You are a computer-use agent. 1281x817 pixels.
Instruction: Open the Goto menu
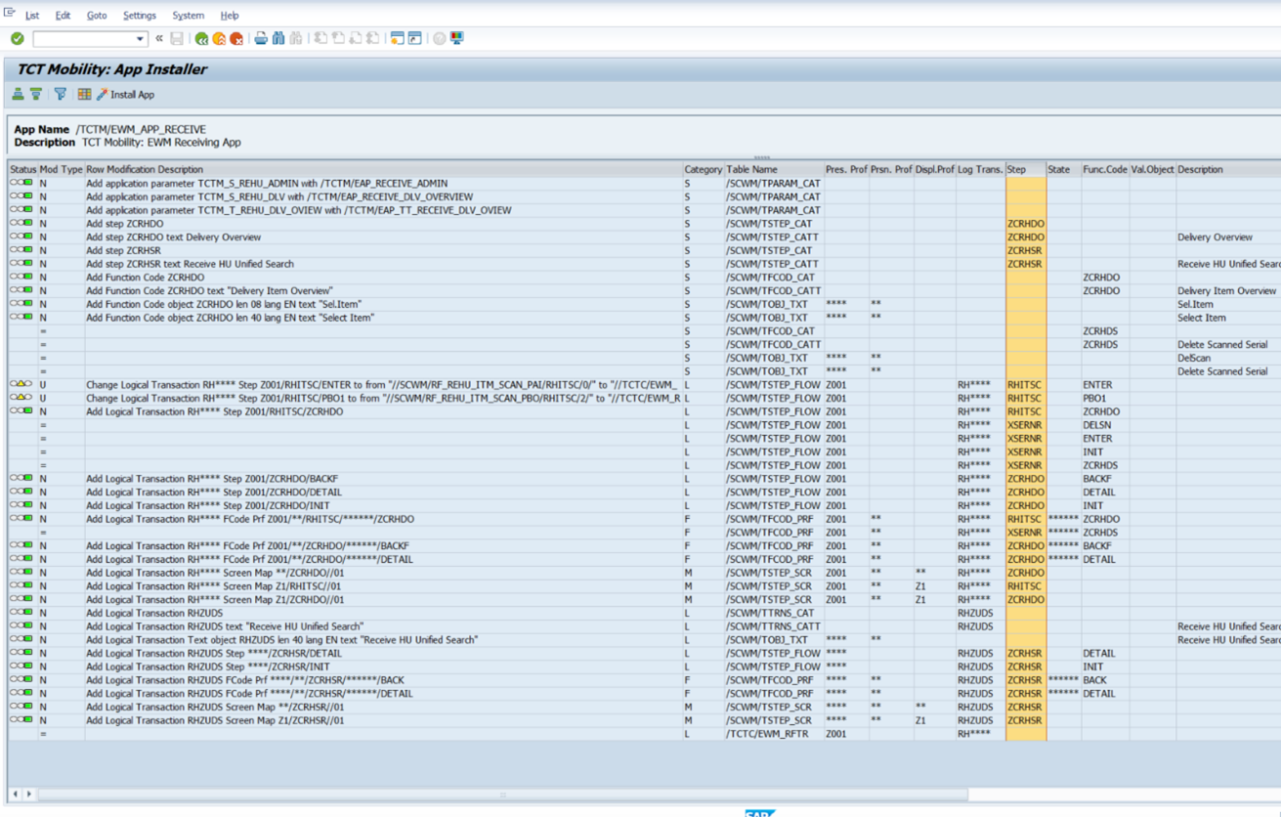pyautogui.click(x=97, y=16)
